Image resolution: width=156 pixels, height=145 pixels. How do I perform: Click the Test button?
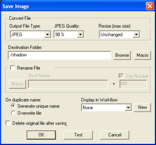tap(78, 135)
